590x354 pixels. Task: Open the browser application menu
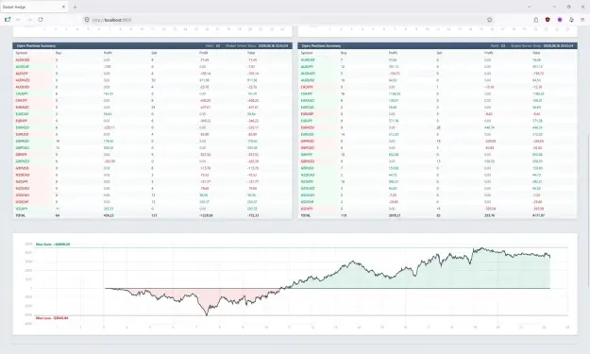click(582, 20)
